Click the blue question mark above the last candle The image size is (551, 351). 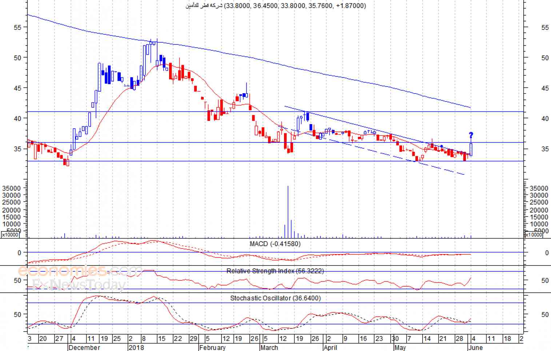coord(471,135)
